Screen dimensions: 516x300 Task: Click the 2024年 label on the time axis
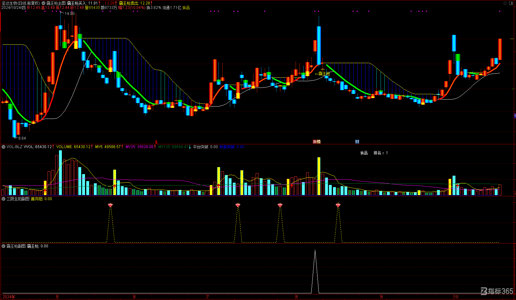[9, 297]
